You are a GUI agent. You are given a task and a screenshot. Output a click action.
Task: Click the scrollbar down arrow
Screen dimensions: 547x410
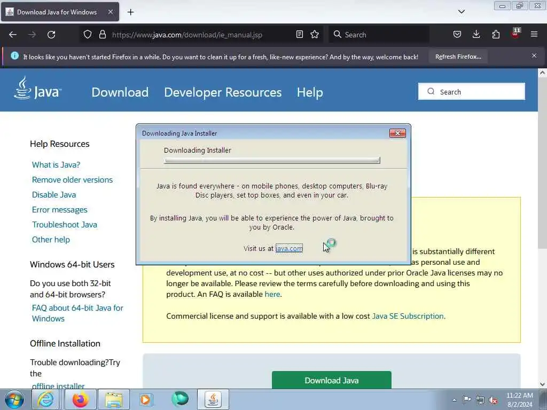pos(542,384)
